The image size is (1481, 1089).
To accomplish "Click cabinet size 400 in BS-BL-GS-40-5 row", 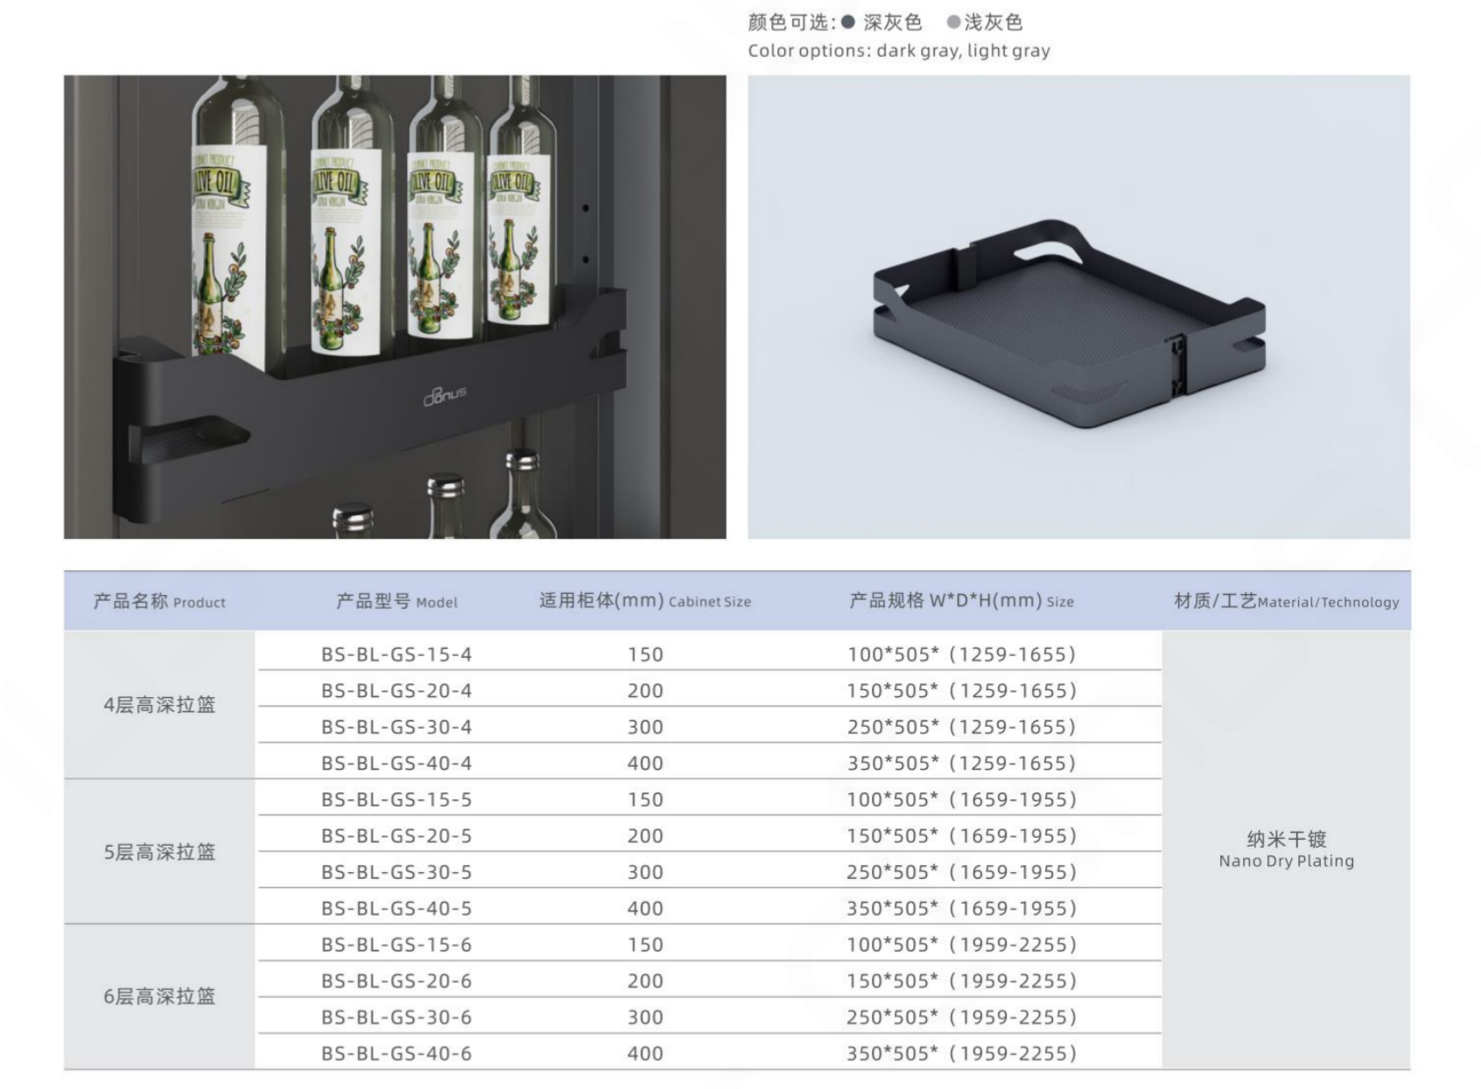I will [645, 909].
